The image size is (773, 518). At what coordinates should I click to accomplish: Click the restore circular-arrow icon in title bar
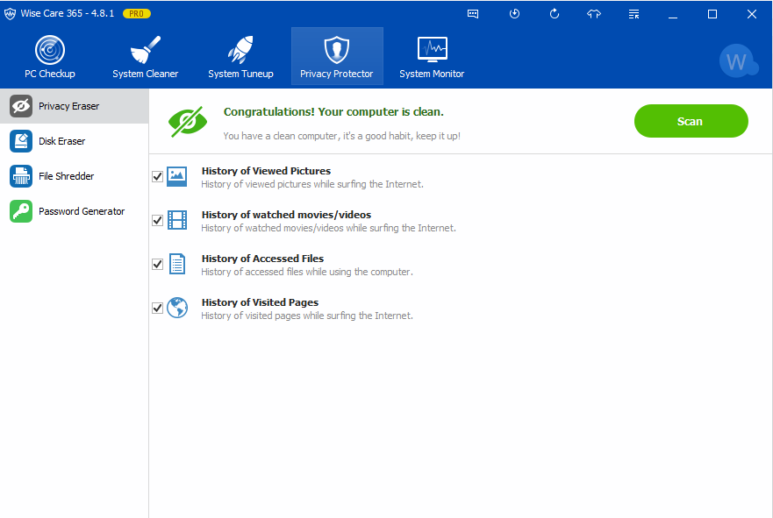point(555,14)
